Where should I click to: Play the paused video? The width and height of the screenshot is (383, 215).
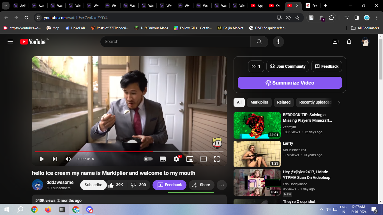pyautogui.click(x=42, y=159)
